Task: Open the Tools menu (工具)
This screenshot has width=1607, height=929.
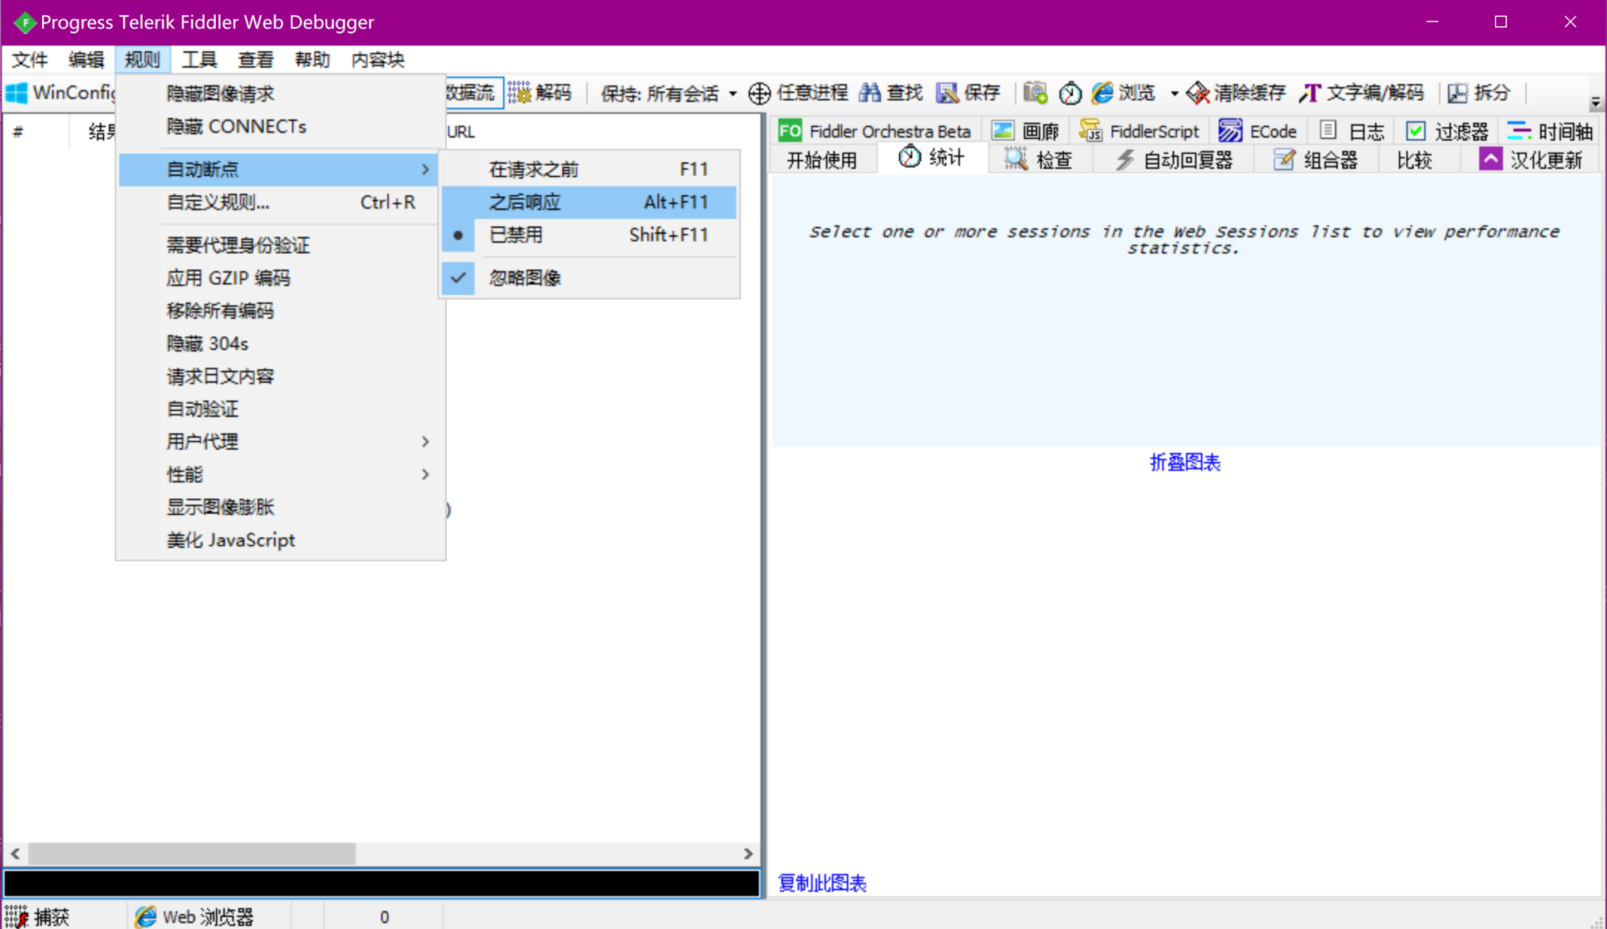Action: tap(199, 60)
